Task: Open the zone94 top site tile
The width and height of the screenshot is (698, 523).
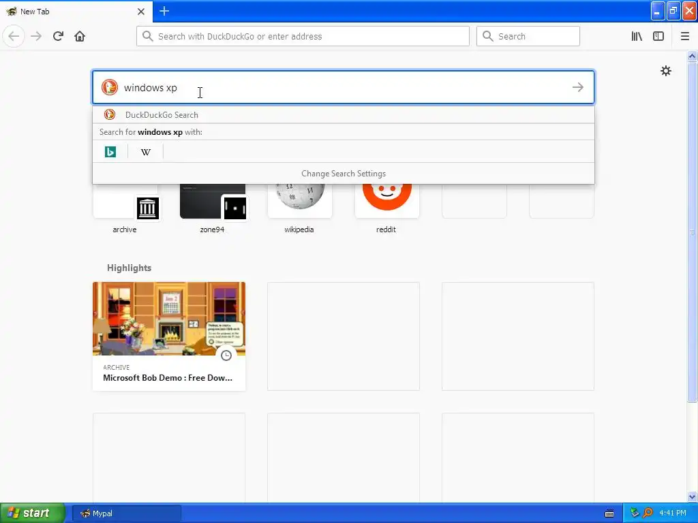Action: point(213,208)
